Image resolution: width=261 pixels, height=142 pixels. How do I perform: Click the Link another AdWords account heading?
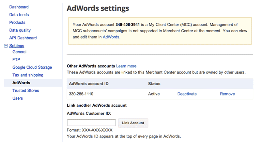[x=97, y=105]
